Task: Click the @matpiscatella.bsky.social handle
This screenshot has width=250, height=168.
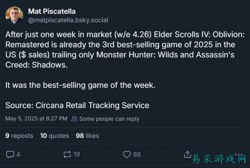Action: [68, 20]
